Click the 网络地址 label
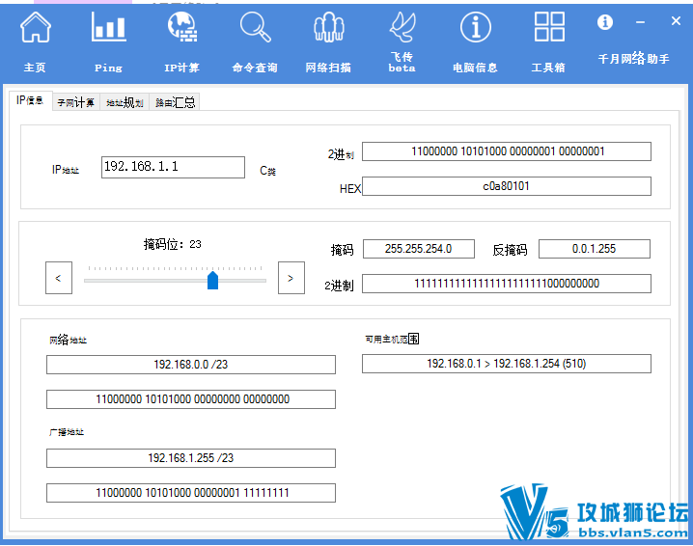Viewport: 693px width, 546px height. 69,340
